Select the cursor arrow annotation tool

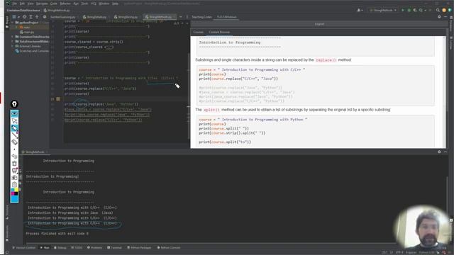click(x=14, y=121)
